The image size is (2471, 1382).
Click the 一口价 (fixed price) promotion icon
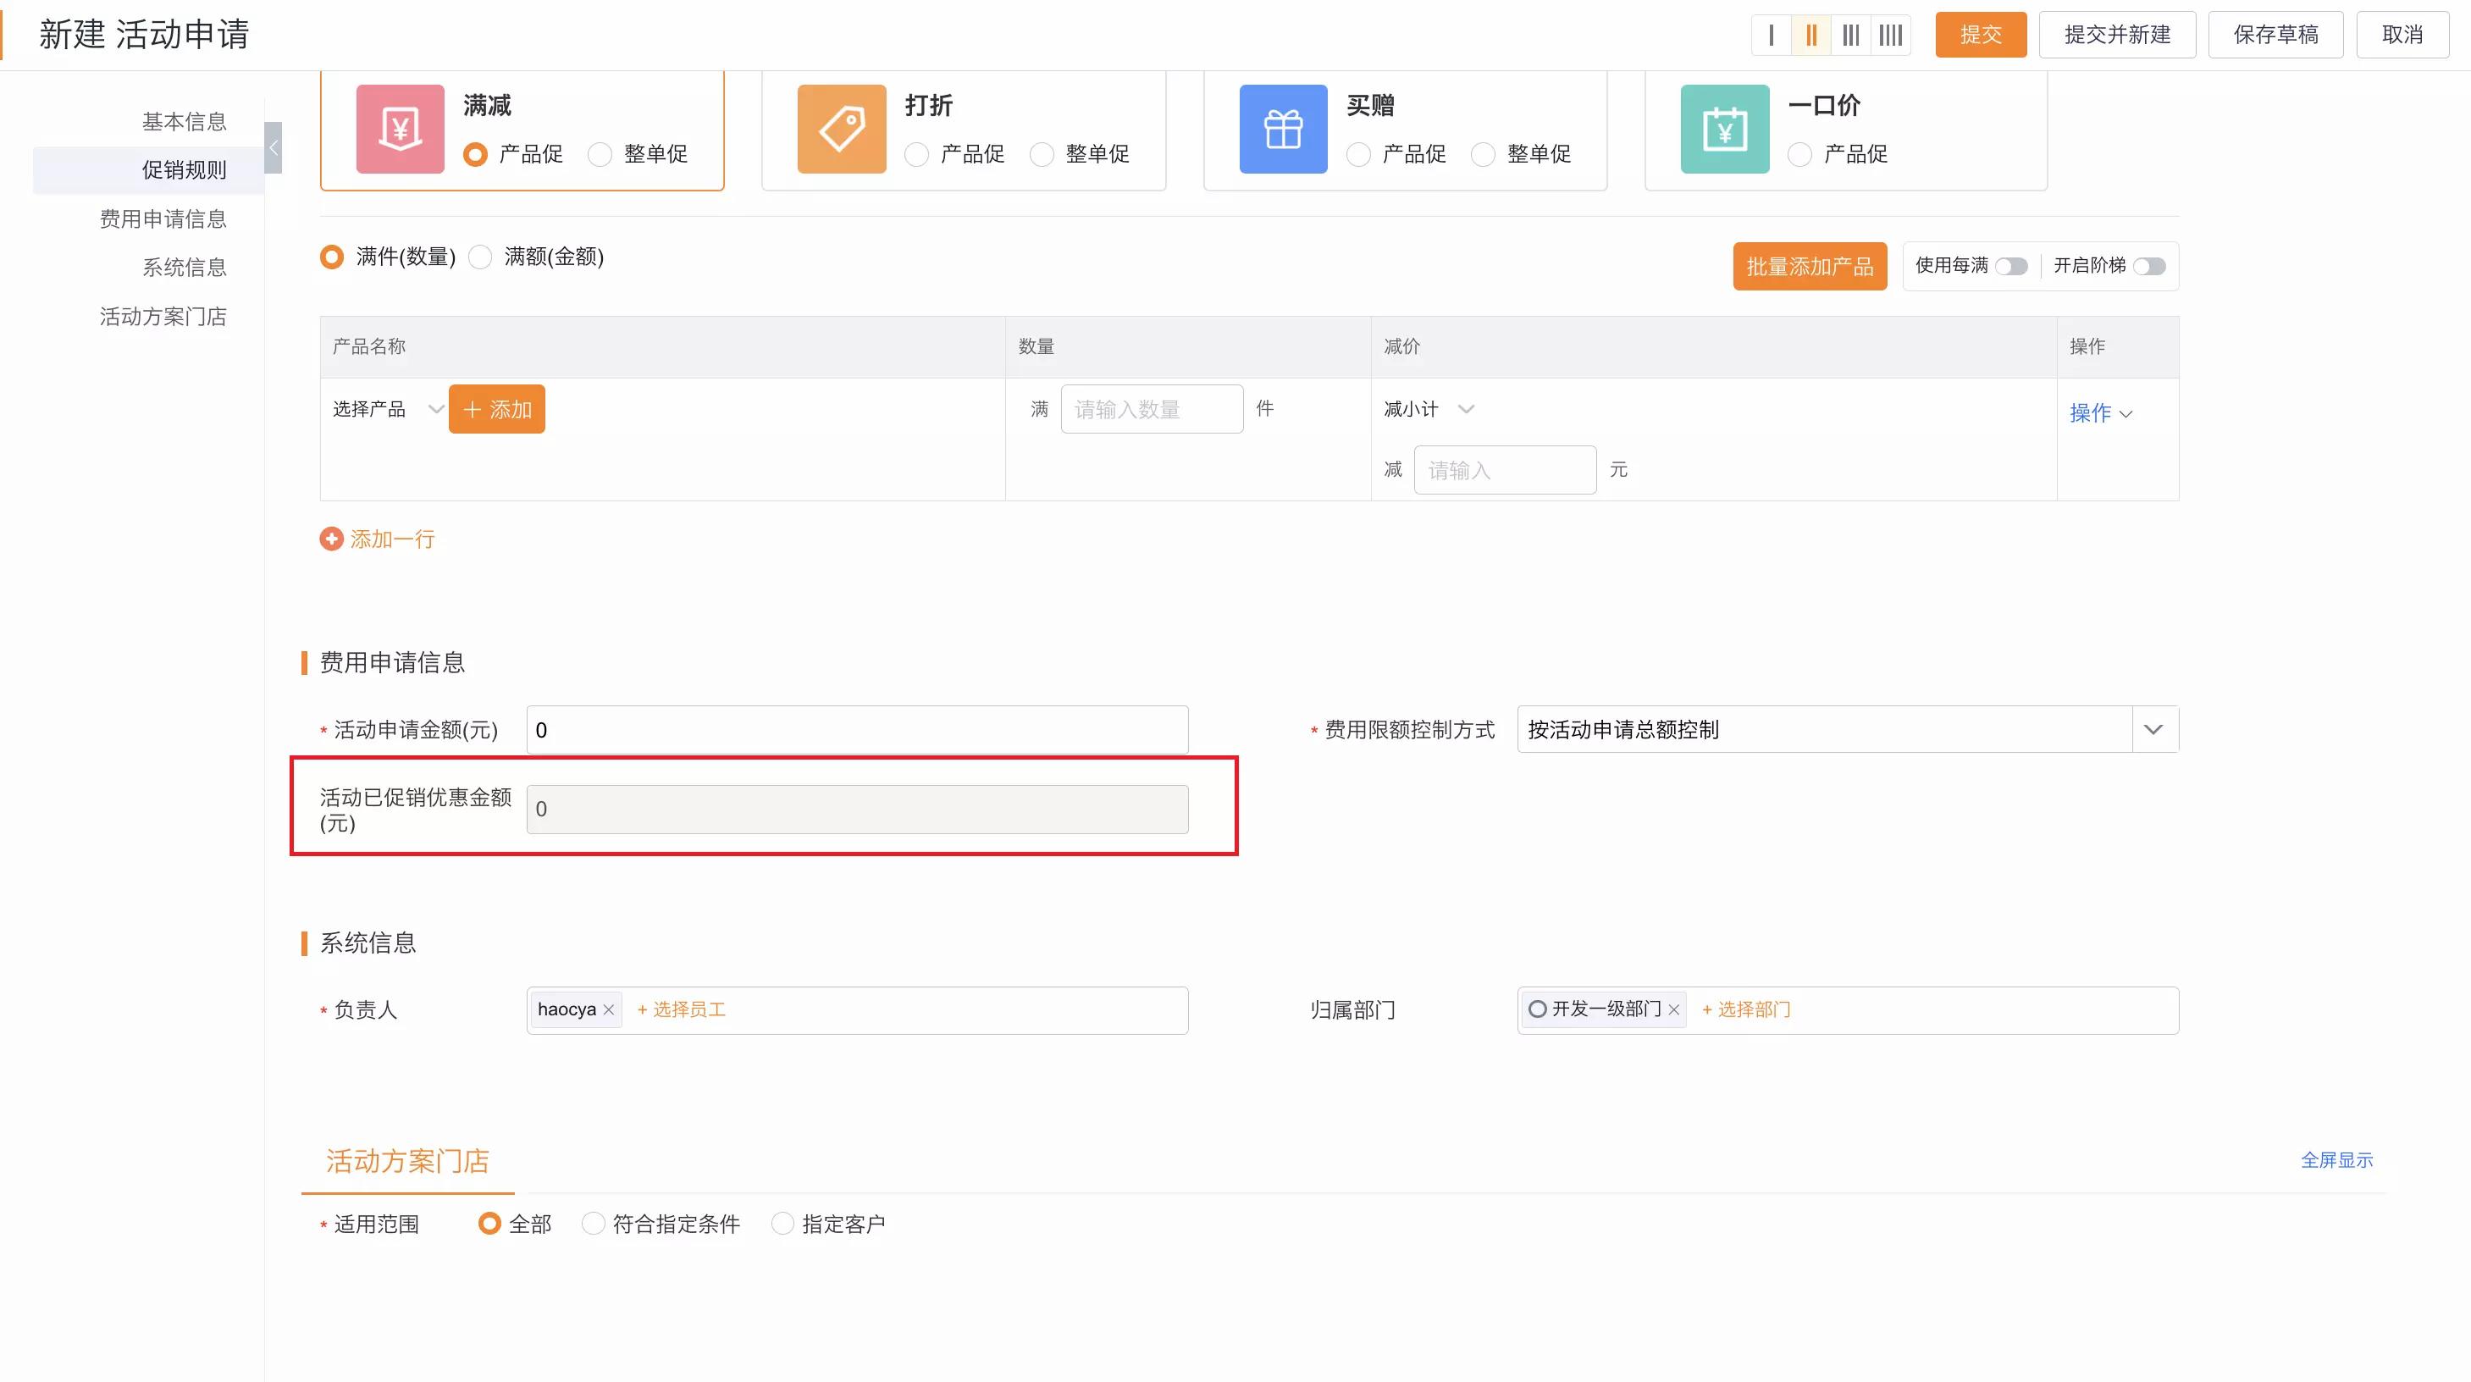click(x=1722, y=129)
